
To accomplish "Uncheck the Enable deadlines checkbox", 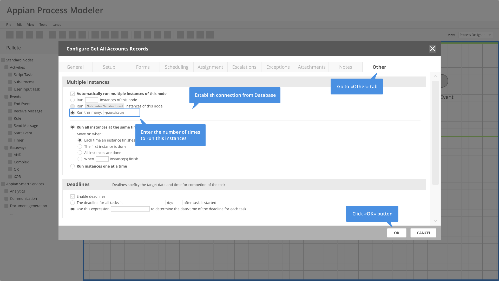I will coord(73,196).
